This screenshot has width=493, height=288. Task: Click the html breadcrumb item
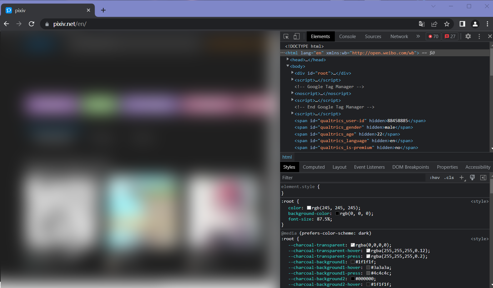tap(287, 157)
